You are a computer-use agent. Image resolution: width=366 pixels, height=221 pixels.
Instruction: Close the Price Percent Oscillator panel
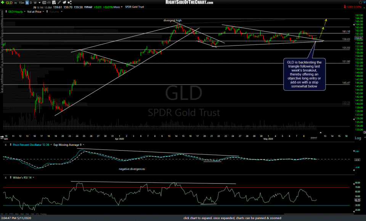(x=5, y=144)
